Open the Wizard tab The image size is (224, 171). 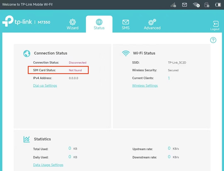(x=73, y=24)
